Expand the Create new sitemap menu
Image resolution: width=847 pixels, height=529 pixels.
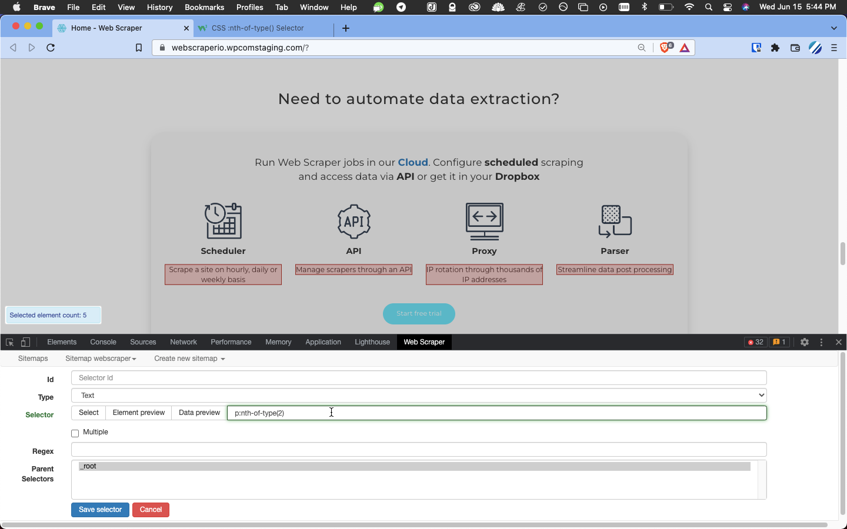coord(189,359)
